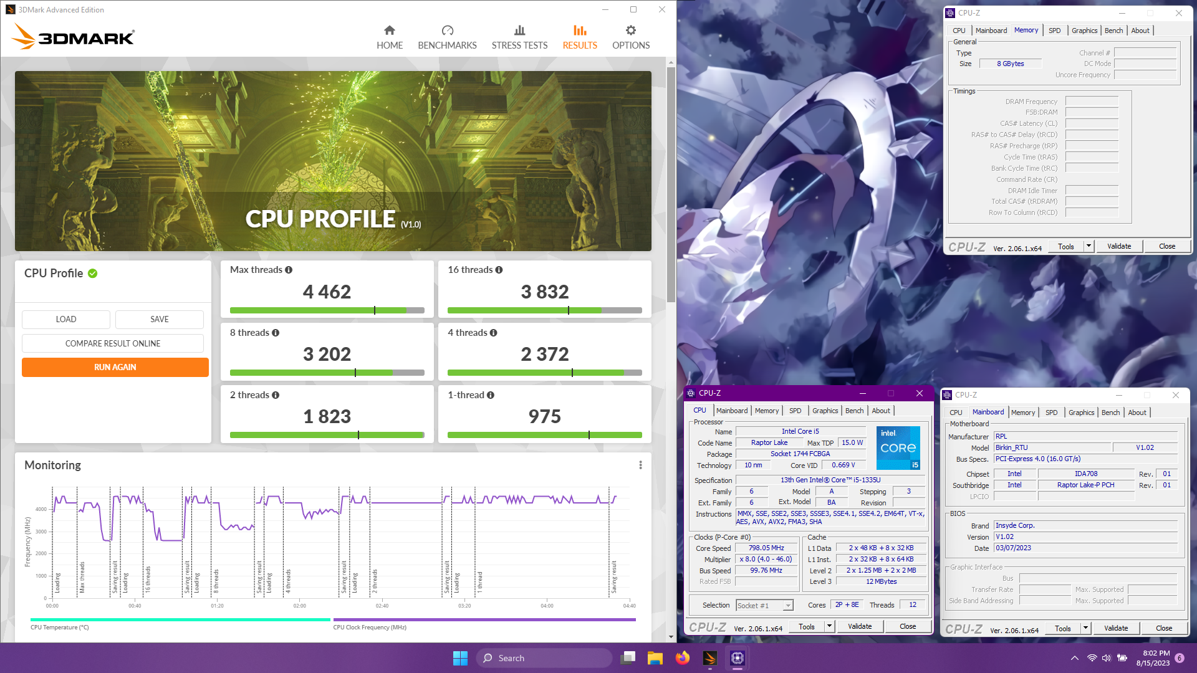Open the battery status tray icon

pyautogui.click(x=1122, y=658)
